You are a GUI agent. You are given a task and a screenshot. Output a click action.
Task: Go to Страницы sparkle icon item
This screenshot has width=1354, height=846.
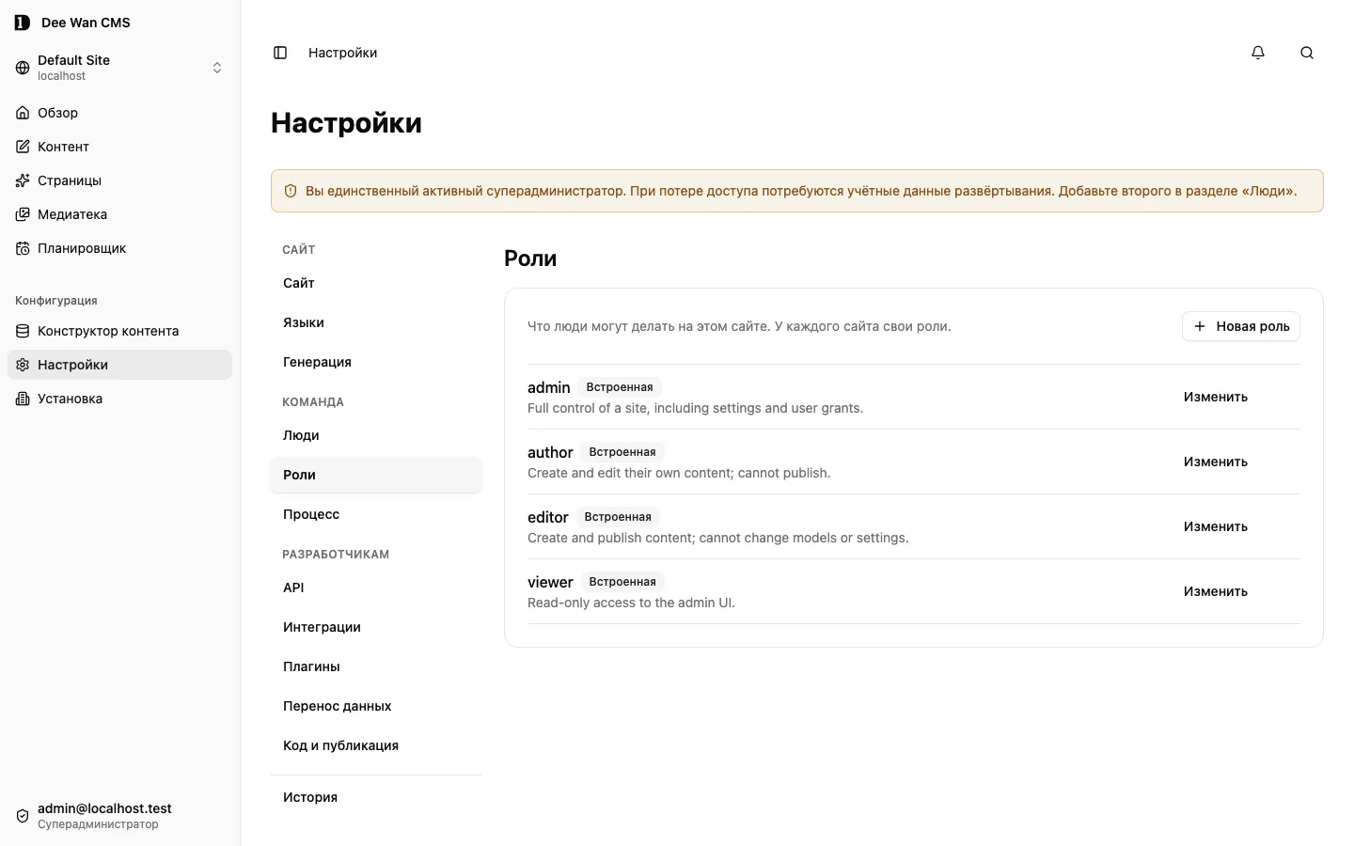tap(23, 180)
